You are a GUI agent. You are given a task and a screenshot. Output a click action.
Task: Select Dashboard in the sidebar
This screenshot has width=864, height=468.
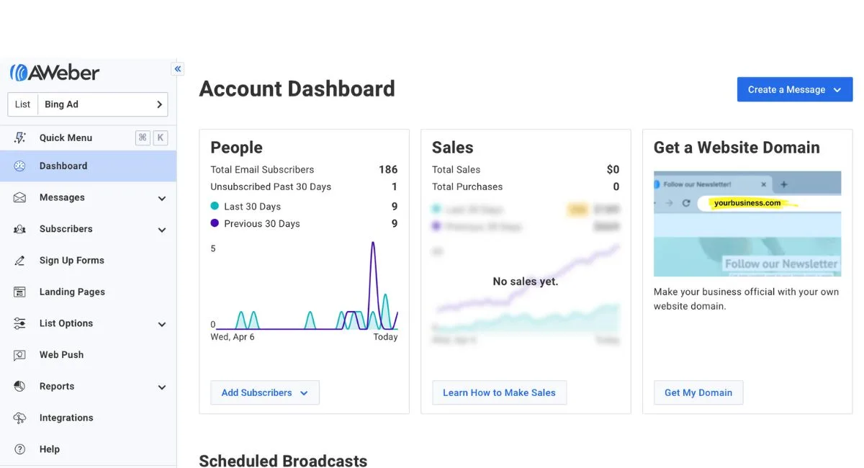(x=88, y=166)
